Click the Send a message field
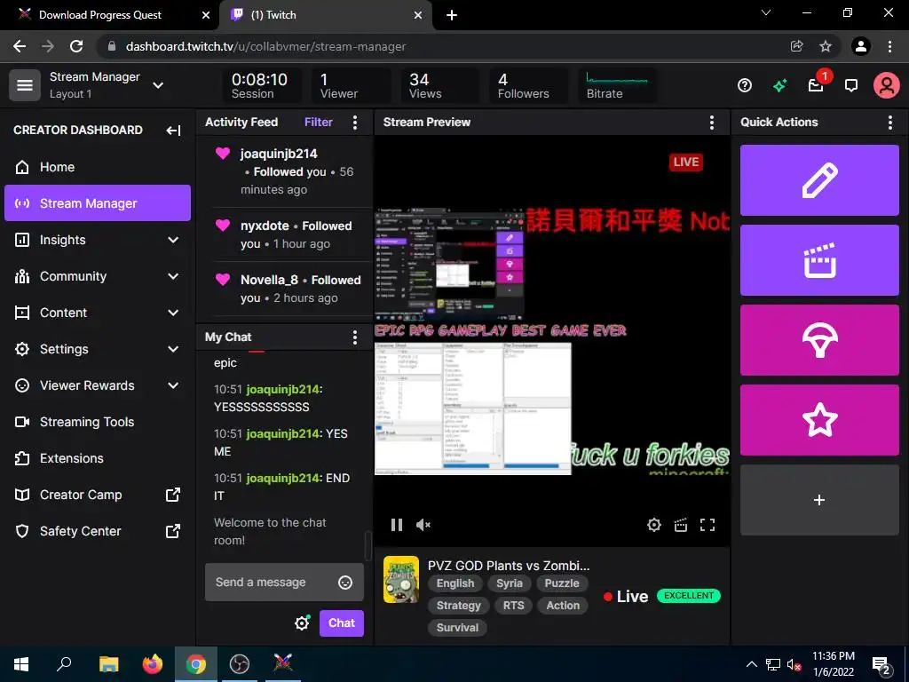 285,583
